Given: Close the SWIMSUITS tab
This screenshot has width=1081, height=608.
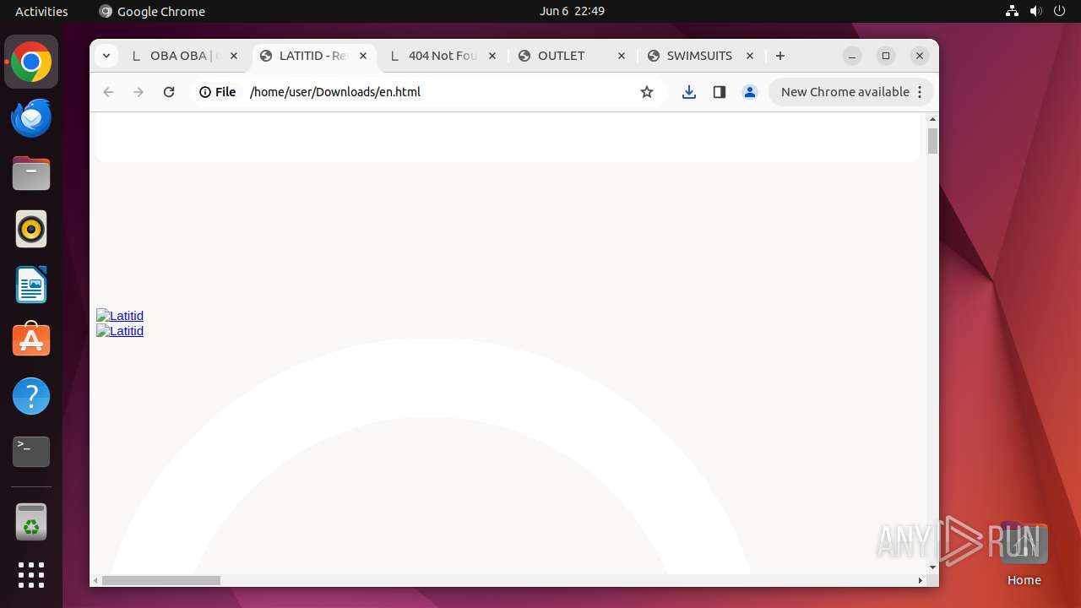Looking at the screenshot, I should point(750,56).
